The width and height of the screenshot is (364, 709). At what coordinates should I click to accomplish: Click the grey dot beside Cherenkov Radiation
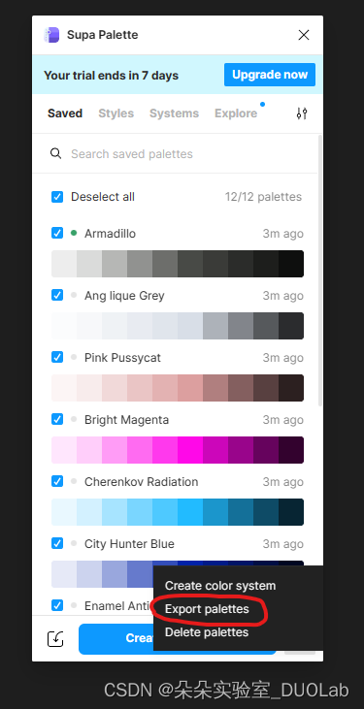pos(74,481)
